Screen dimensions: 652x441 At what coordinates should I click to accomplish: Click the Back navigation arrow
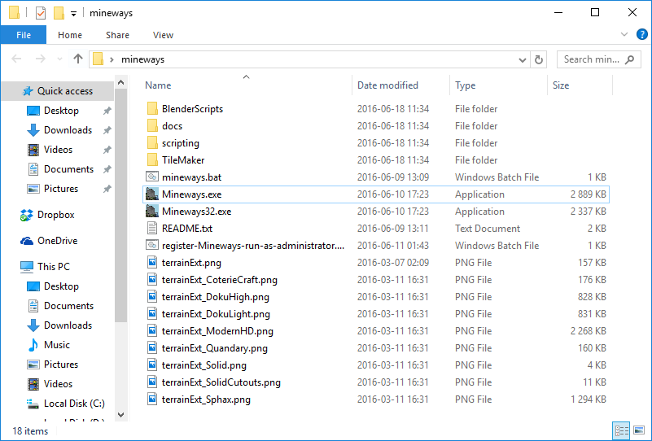16,59
